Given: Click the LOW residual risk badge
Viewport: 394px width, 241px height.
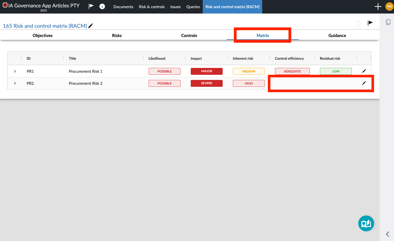Looking at the screenshot, I should (x=336, y=71).
